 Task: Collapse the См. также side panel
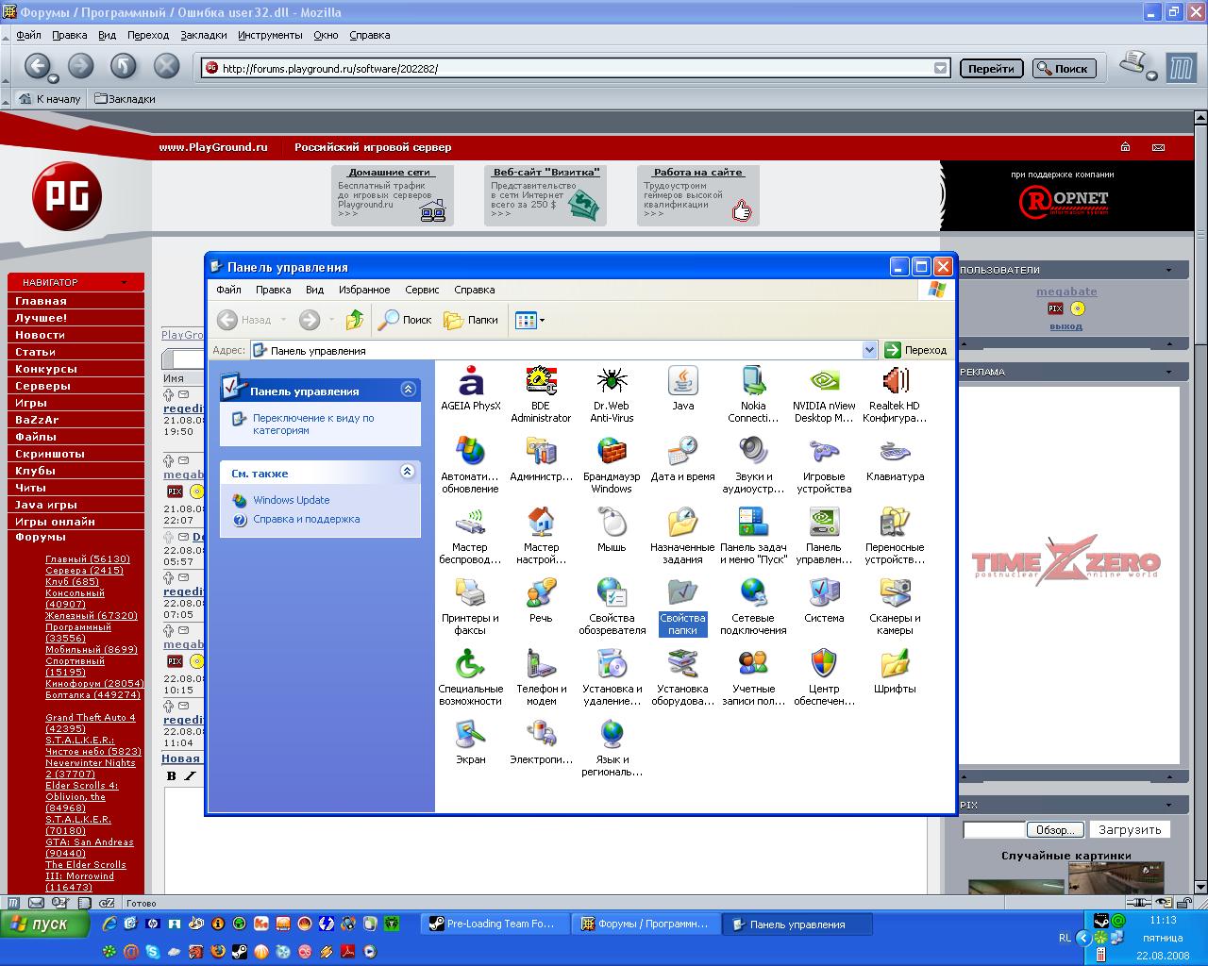(408, 472)
